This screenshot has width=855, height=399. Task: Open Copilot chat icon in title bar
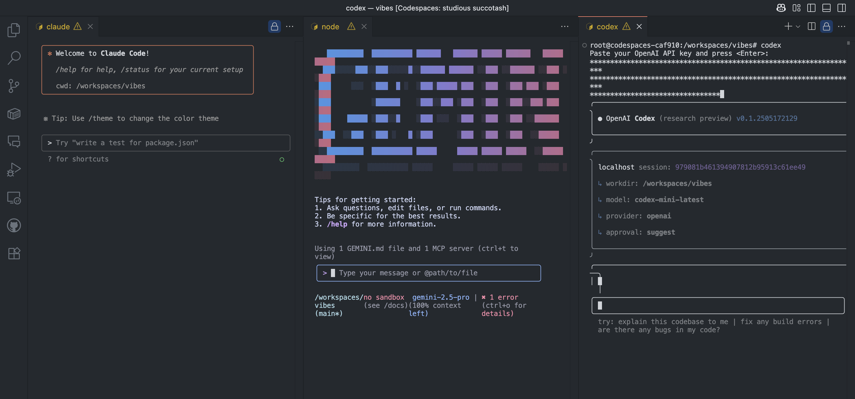coord(781,8)
